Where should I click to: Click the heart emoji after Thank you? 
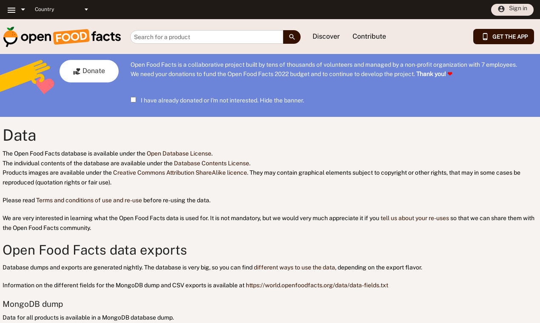click(x=450, y=74)
